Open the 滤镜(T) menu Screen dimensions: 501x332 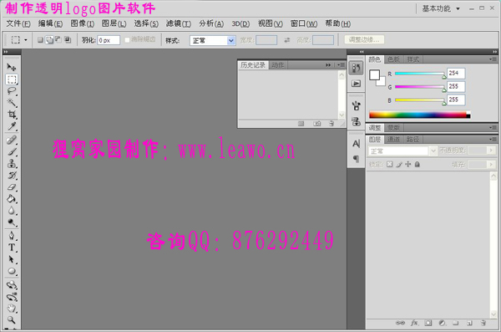(x=179, y=23)
